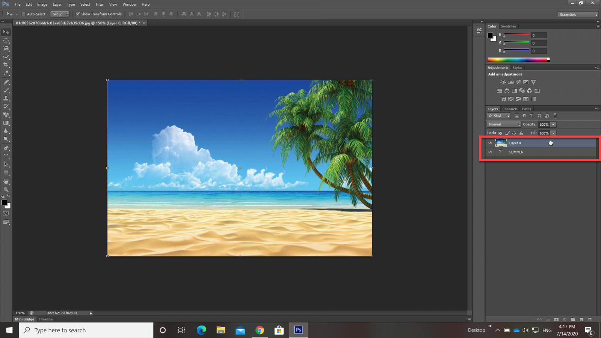Click the Brightness/Contrast adjustment icon
The image size is (601, 338).
tap(503, 82)
